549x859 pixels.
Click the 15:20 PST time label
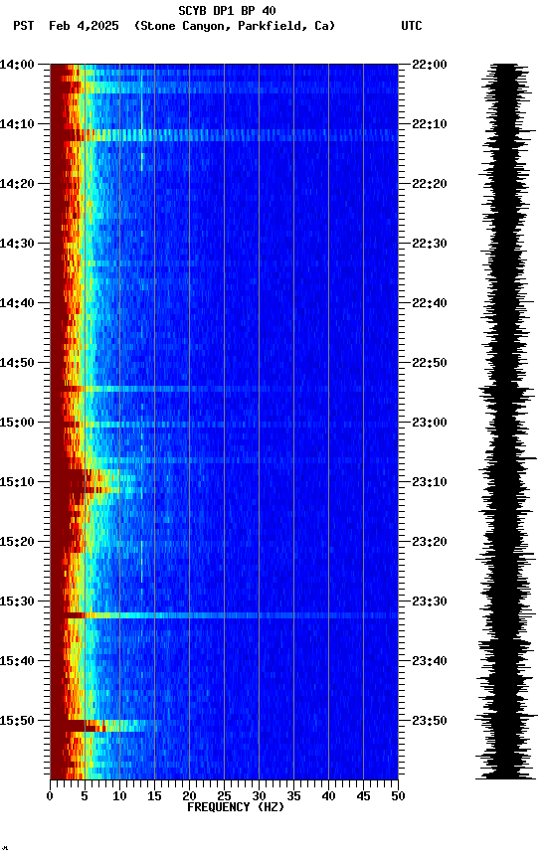click(17, 542)
